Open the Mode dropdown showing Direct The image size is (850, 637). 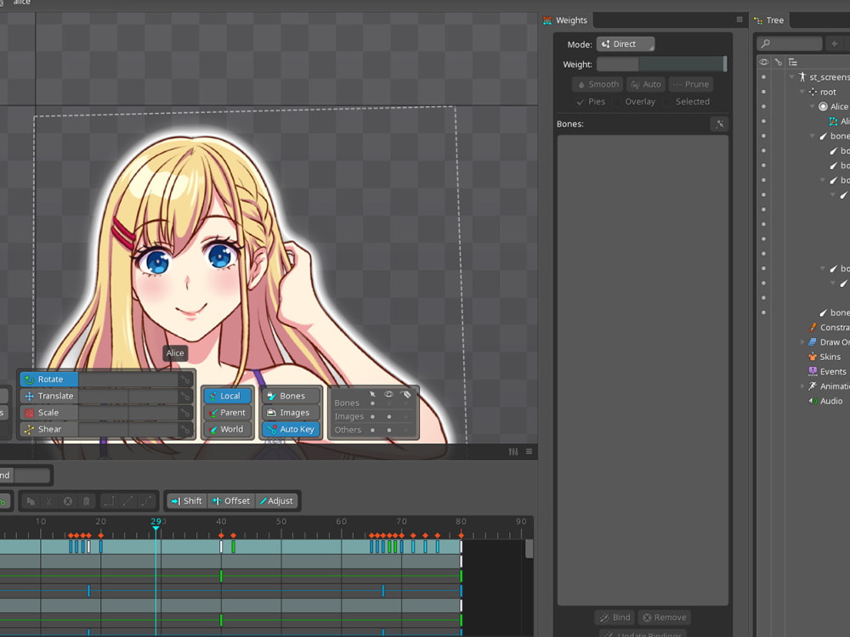626,43
